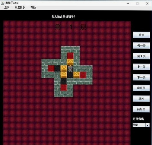The image size is (152, 145).
Task: Click the 第 1 层 level heading
Action: (71, 27)
